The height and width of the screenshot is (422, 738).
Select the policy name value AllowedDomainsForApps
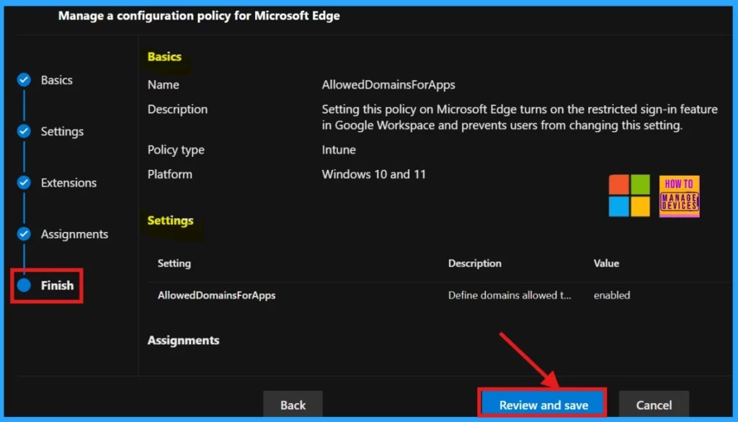pyautogui.click(x=388, y=85)
